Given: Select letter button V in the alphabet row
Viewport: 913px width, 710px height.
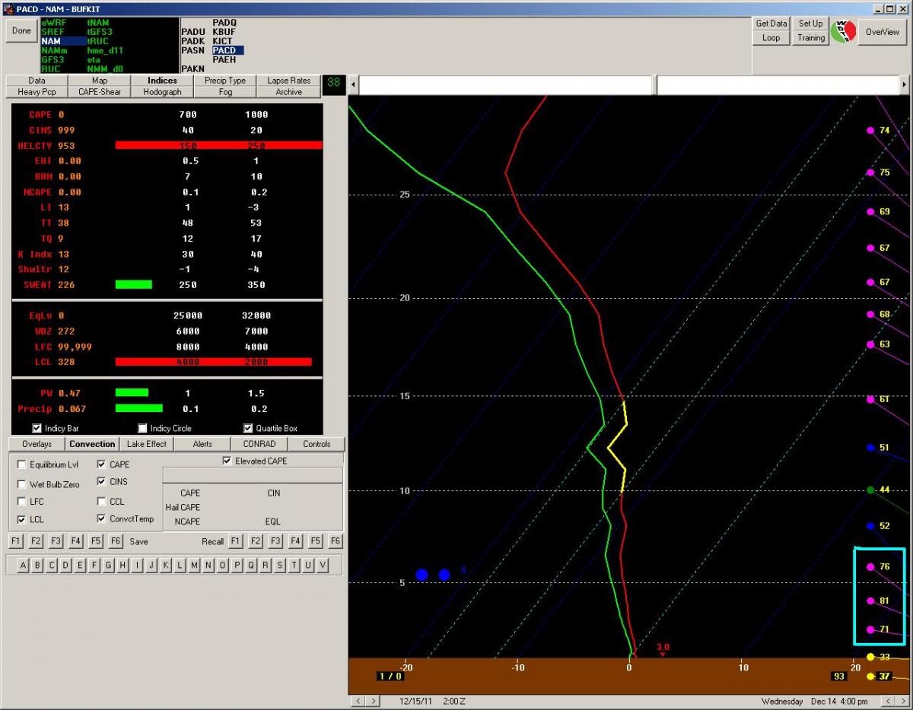Looking at the screenshot, I should (323, 565).
